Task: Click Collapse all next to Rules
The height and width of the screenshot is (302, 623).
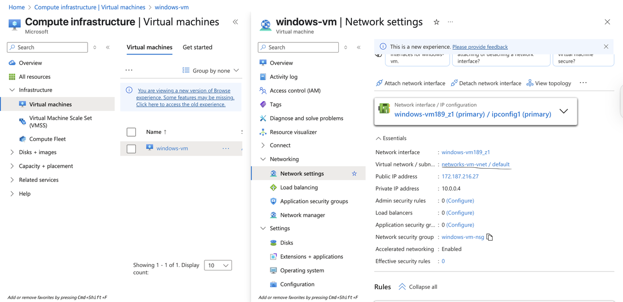Action: (418, 287)
